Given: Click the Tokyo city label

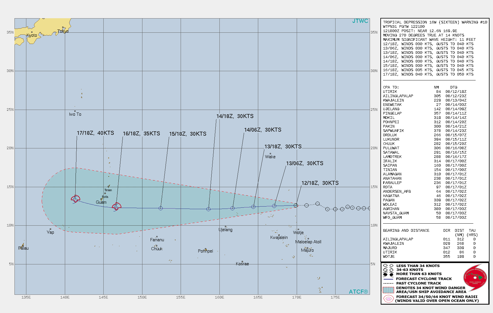Looking at the screenshot, I should pos(63,31).
